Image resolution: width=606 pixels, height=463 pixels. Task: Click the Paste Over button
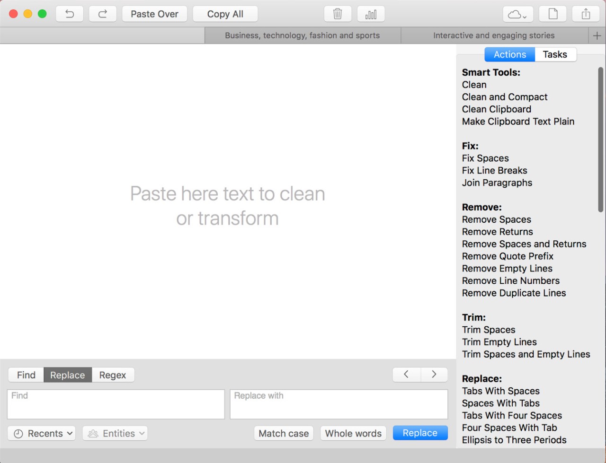click(154, 14)
